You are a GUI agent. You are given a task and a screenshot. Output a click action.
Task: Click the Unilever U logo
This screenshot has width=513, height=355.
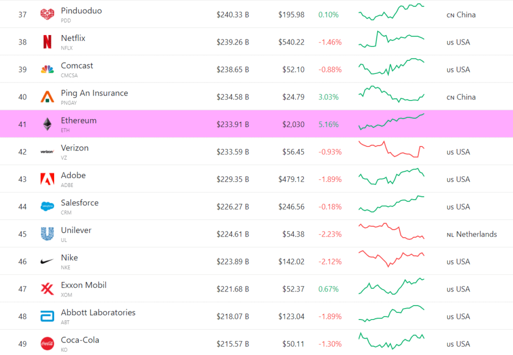click(47, 234)
